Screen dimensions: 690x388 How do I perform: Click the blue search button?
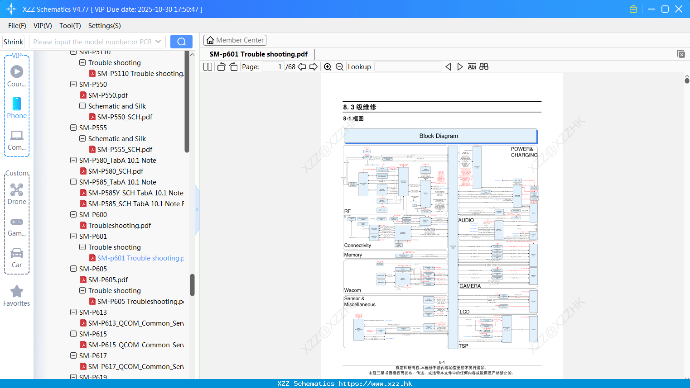click(x=181, y=42)
